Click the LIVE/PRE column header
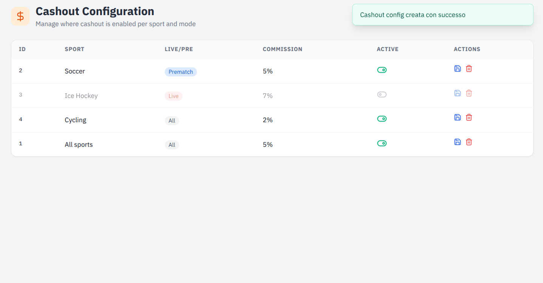The height and width of the screenshot is (283, 543). (x=179, y=49)
